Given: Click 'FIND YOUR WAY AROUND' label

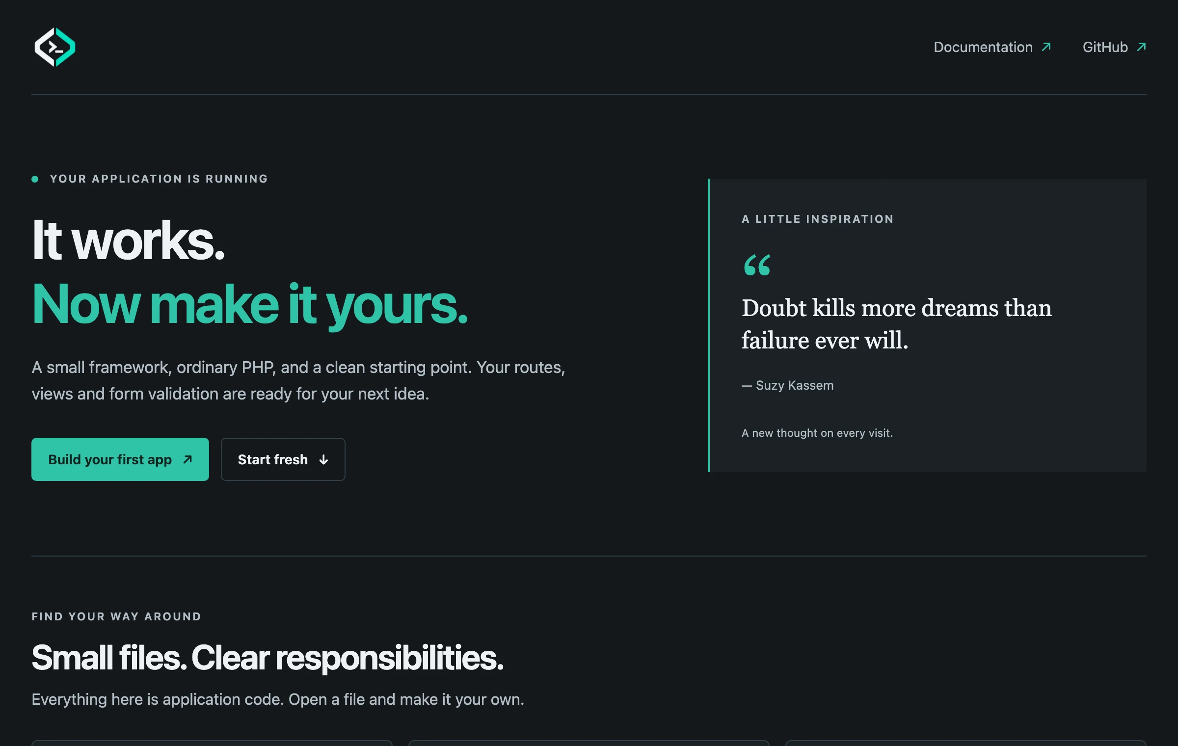Looking at the screenshot, I should [x=116, y=616].
